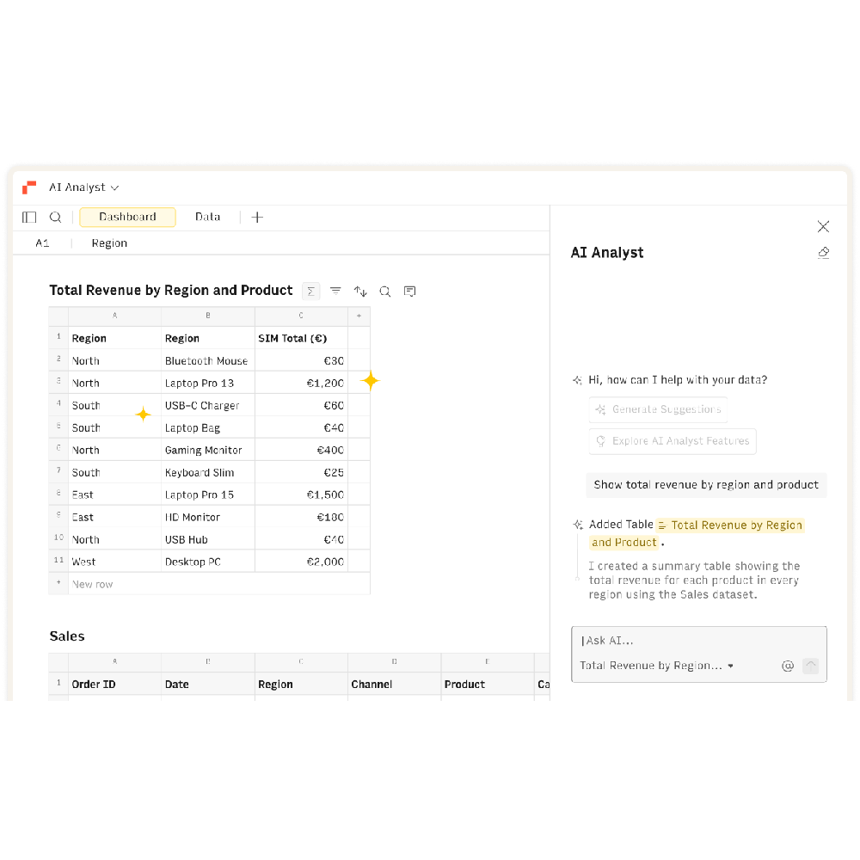Click the €1,500 value cell
This screenshot has width=860, height=860.
point(301,494)
